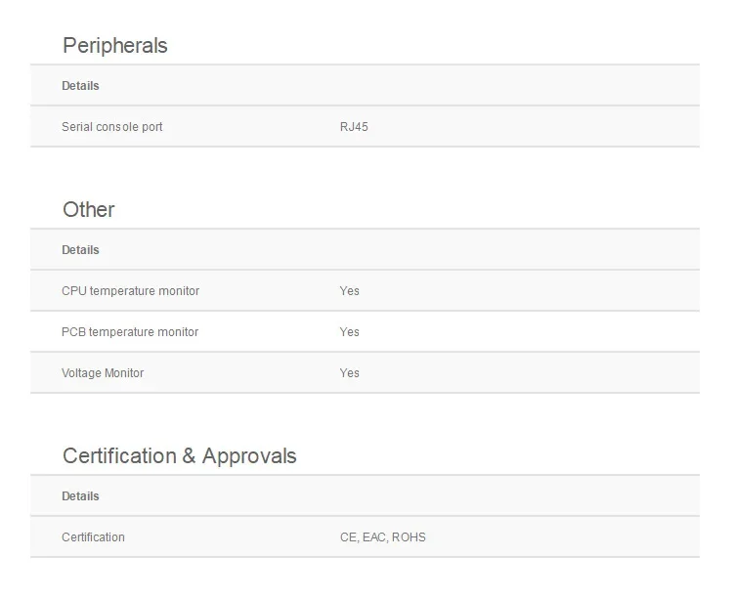This screenshot has width=733, height=600.
Task: Select the PCB temperature monitor label
Action: pos(130,332)
